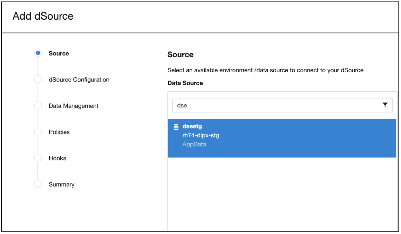Image resolution: width=401 pixels, height=234 pixels.
Task: Navigate to the Hooks step label
Action: point(58,158)
